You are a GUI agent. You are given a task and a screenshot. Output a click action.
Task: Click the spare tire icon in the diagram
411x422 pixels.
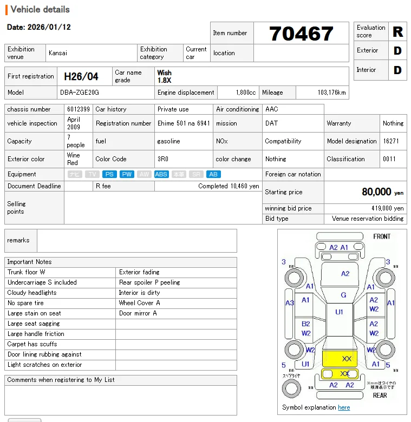[291, 388]
